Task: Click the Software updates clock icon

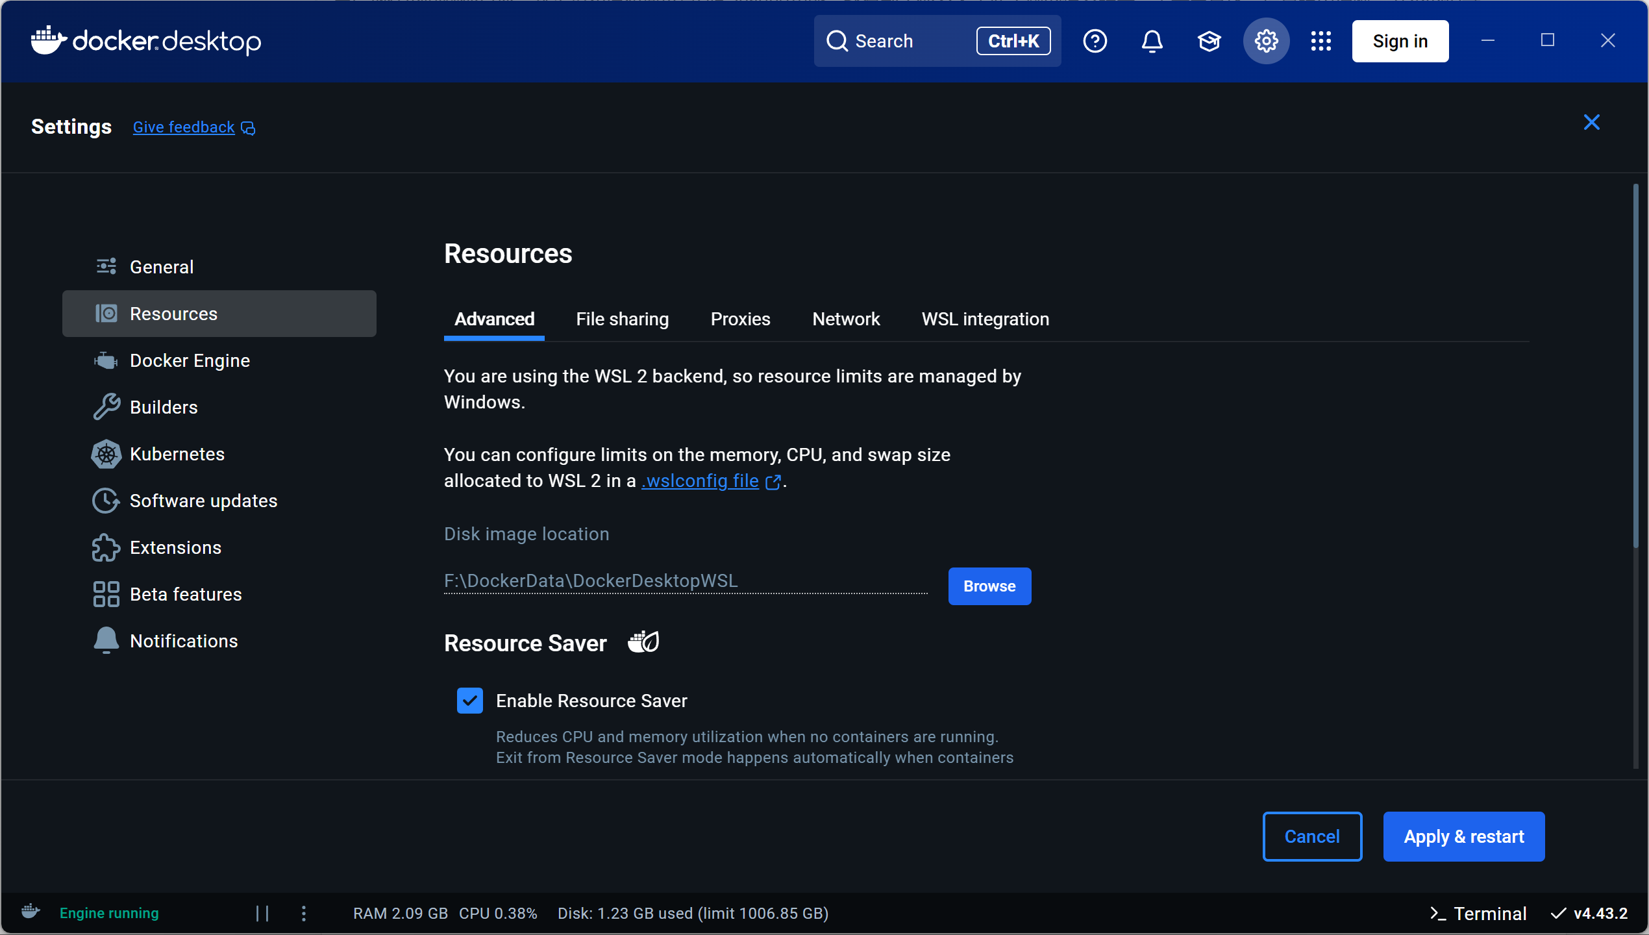Action: [106, 501]
